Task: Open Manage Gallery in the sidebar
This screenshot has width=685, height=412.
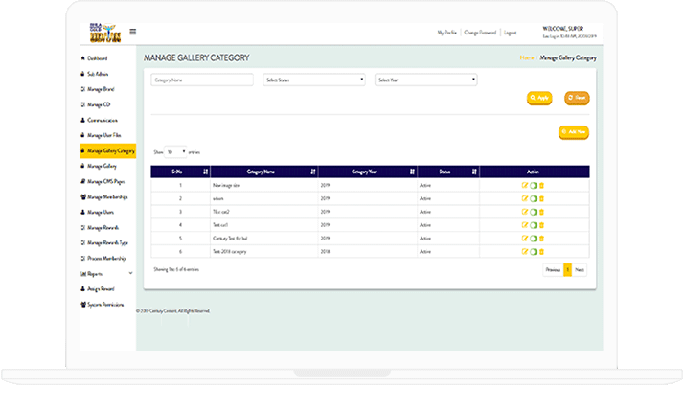Action: click(x=102, y=166)
